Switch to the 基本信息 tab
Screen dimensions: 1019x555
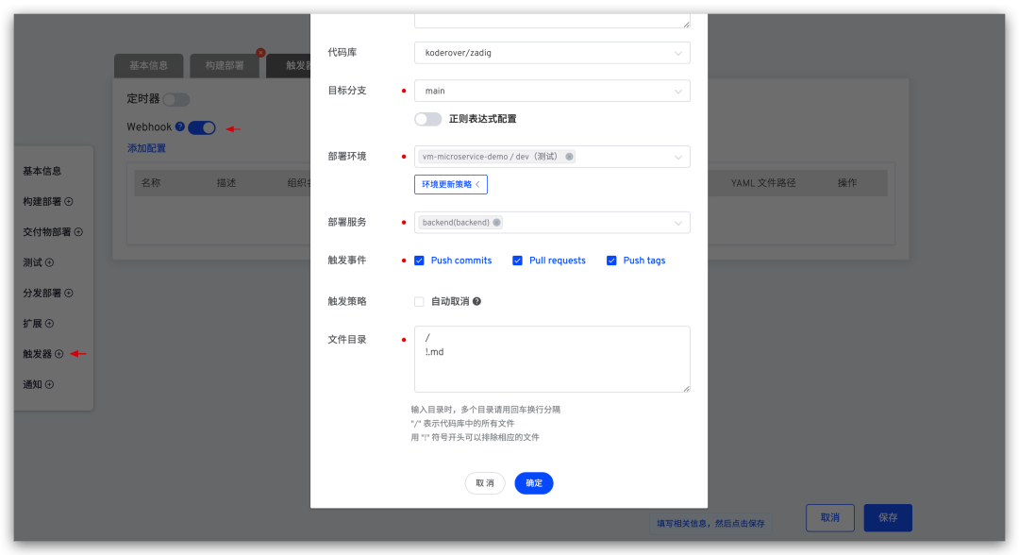(x=149, y=66)
